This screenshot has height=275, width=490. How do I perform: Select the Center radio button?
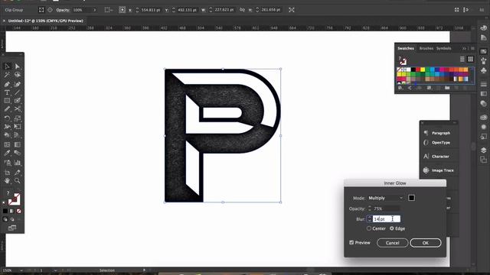tap(369, 228)
